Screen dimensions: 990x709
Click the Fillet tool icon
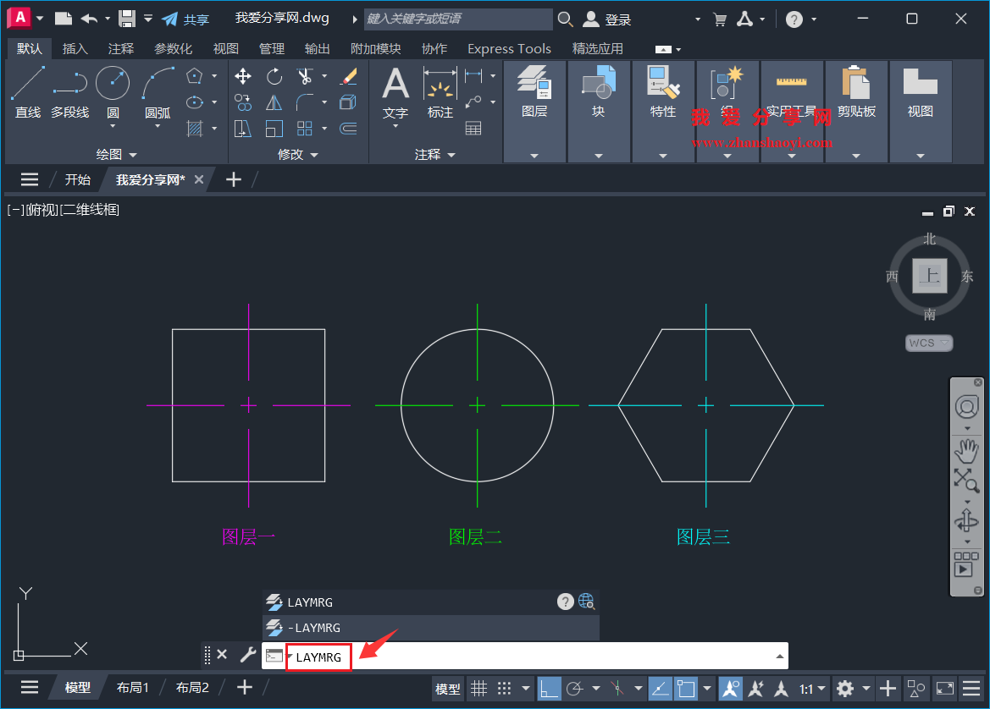[305, 102]
